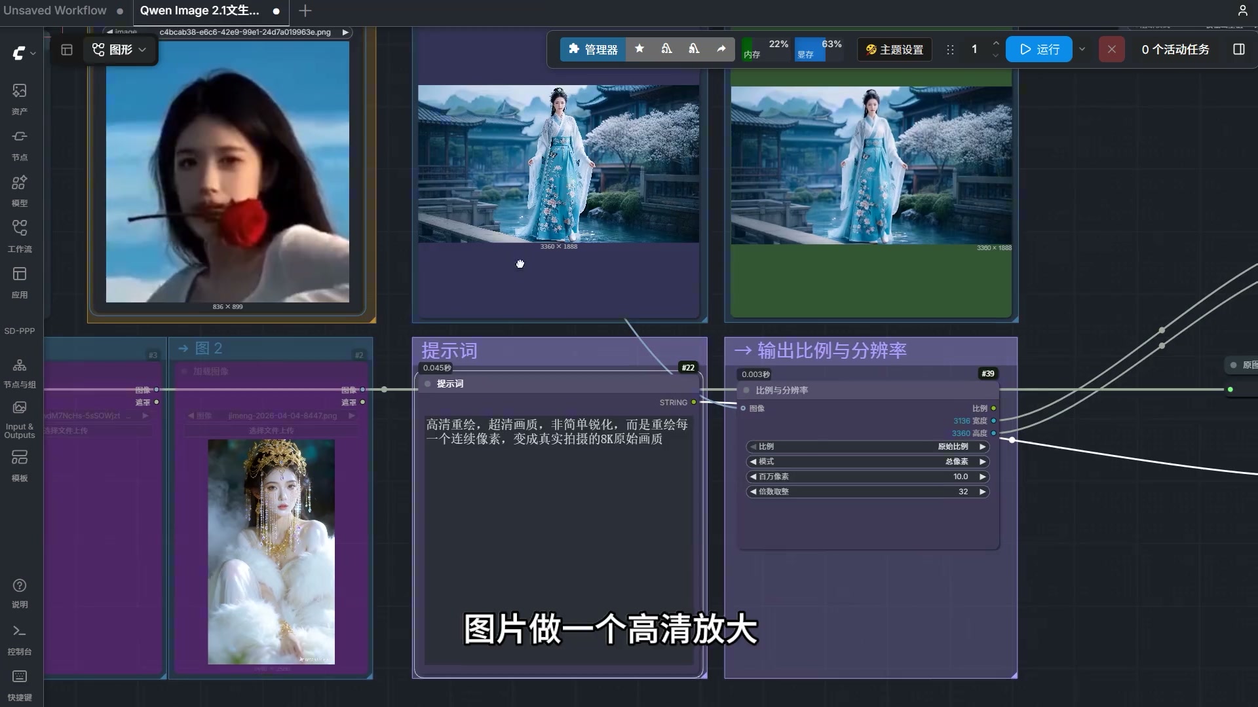
Task: Click the 运行 run button
Action: [1039, 49]
